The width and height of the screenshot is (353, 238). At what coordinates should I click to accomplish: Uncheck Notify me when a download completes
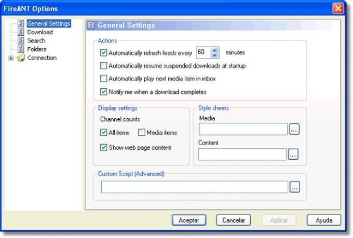[x=103, y=92]
